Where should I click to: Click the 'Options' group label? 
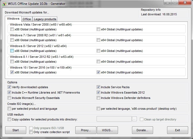coord(12,82)
